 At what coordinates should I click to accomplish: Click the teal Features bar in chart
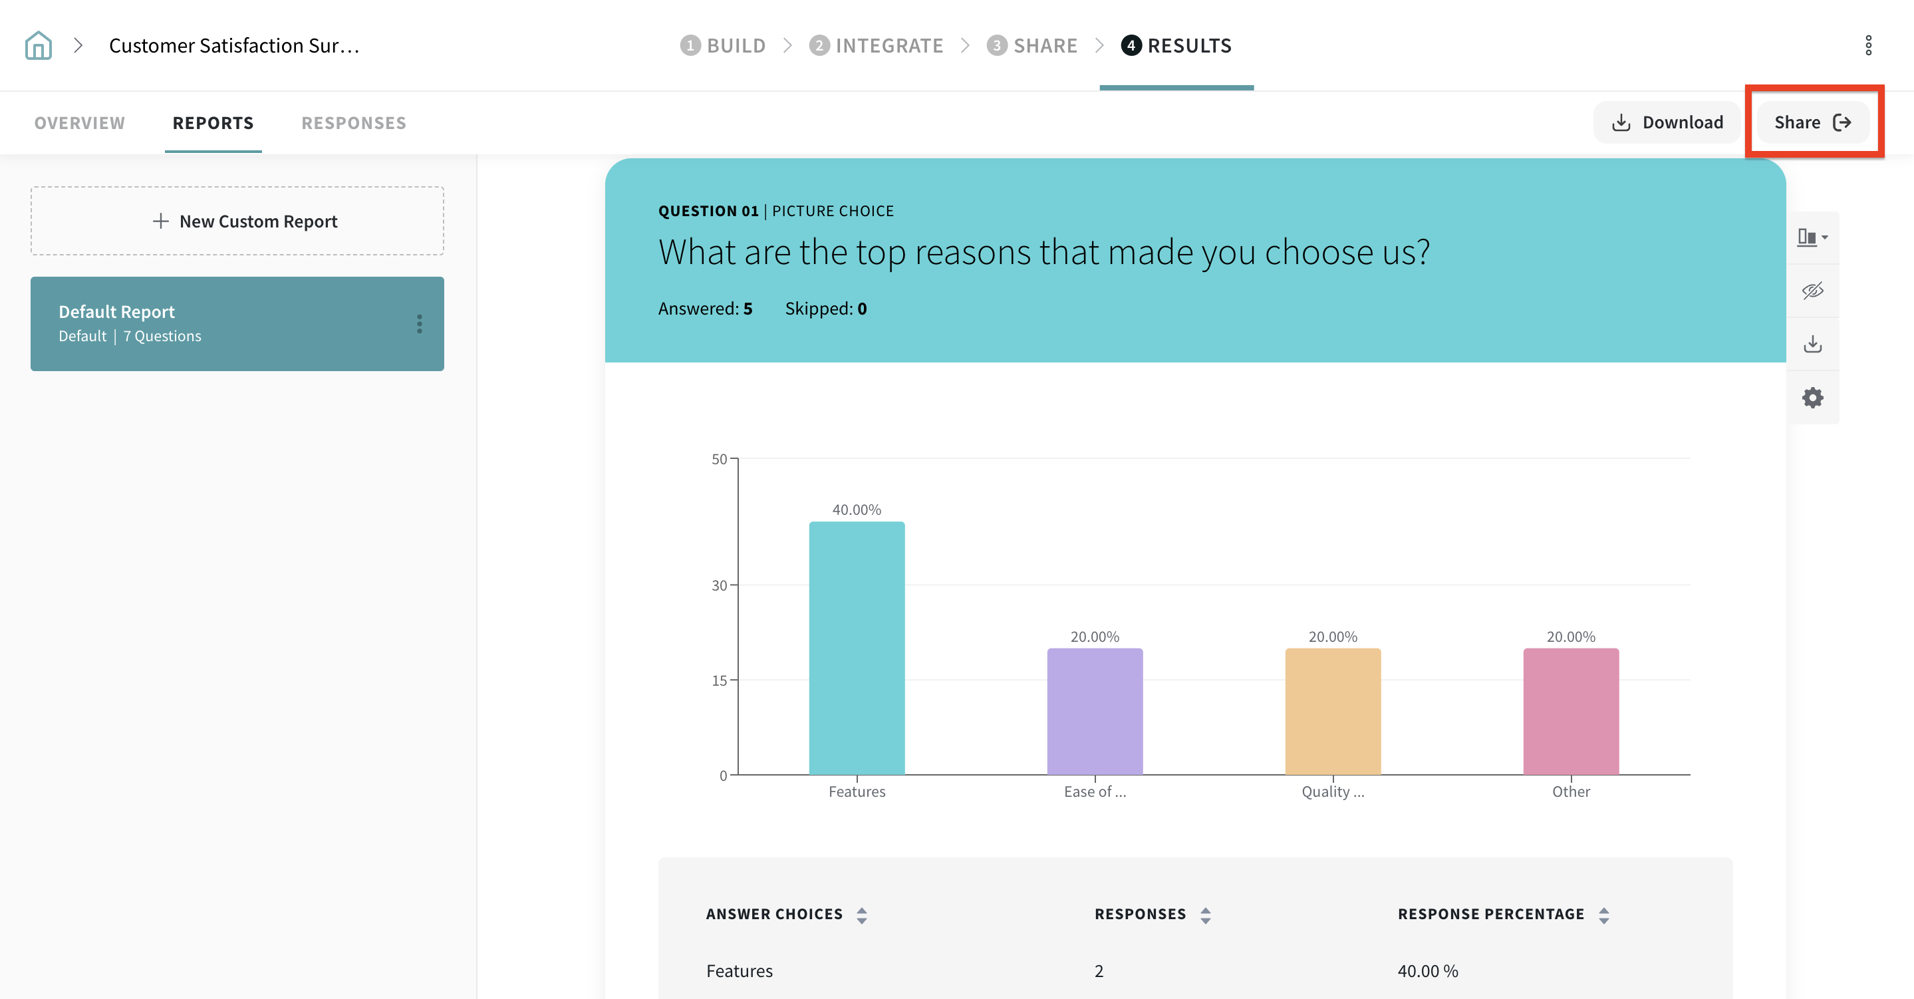[x=857, y=647]
